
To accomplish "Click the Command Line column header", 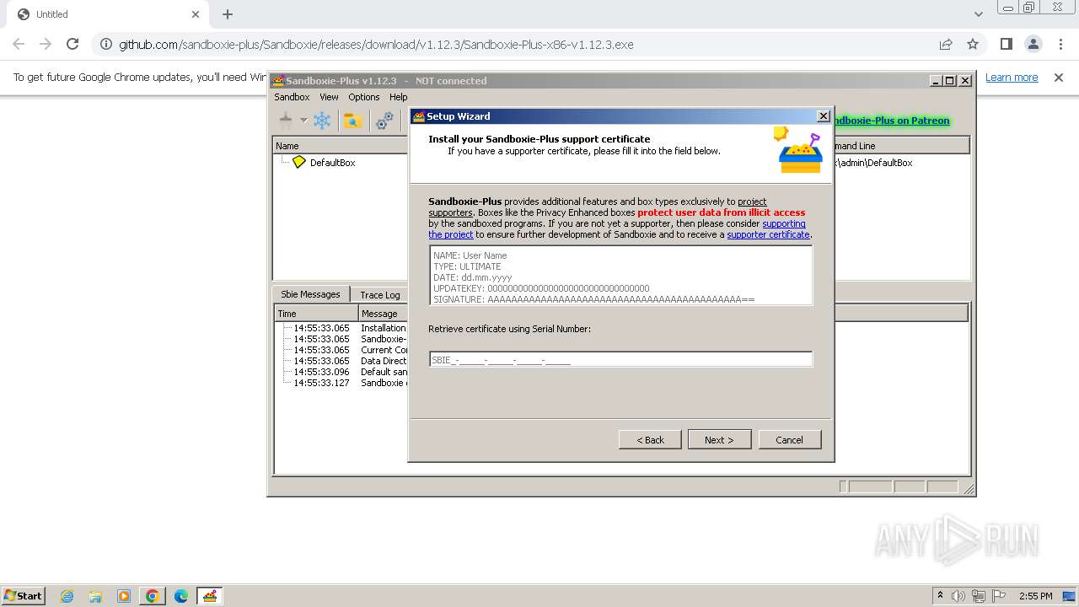I will tap(901, 146).
